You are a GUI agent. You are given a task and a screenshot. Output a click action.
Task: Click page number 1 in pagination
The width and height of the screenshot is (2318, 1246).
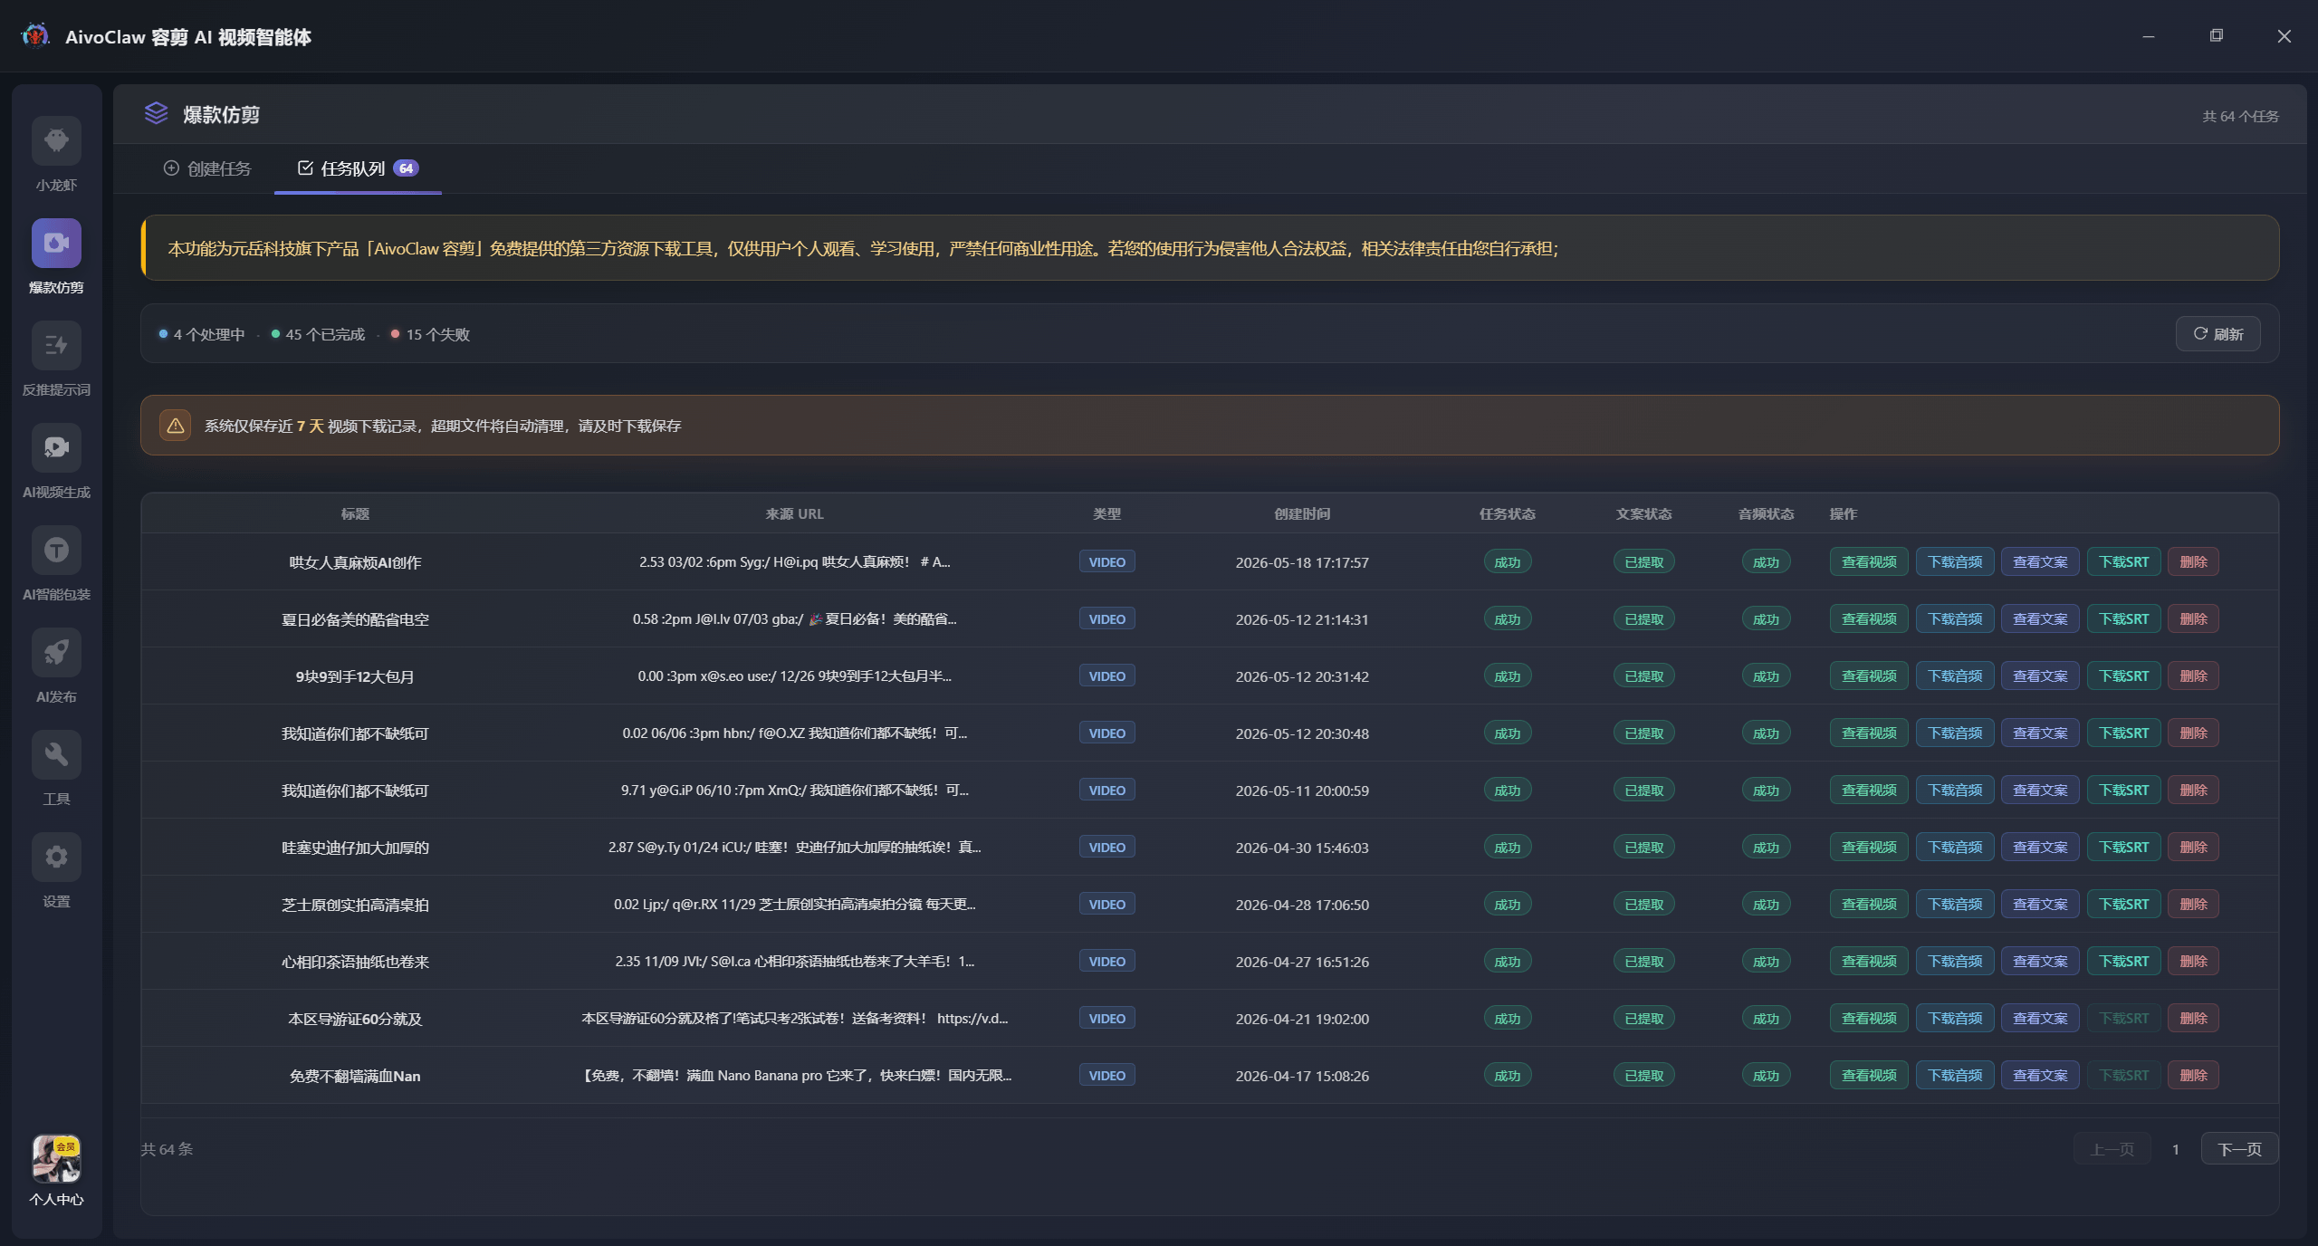pos(2175,1150)
